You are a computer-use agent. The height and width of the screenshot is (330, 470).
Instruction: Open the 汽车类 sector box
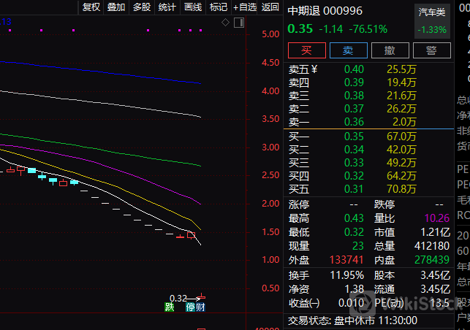click(x=431, y=21)
